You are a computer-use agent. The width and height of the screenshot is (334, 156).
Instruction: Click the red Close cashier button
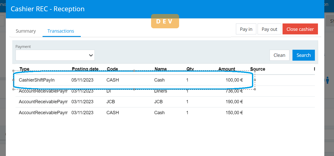300,29
